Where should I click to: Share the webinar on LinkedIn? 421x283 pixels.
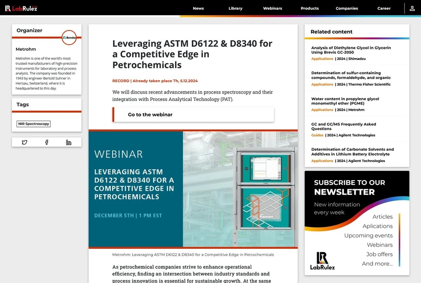[x=69, y=142]
